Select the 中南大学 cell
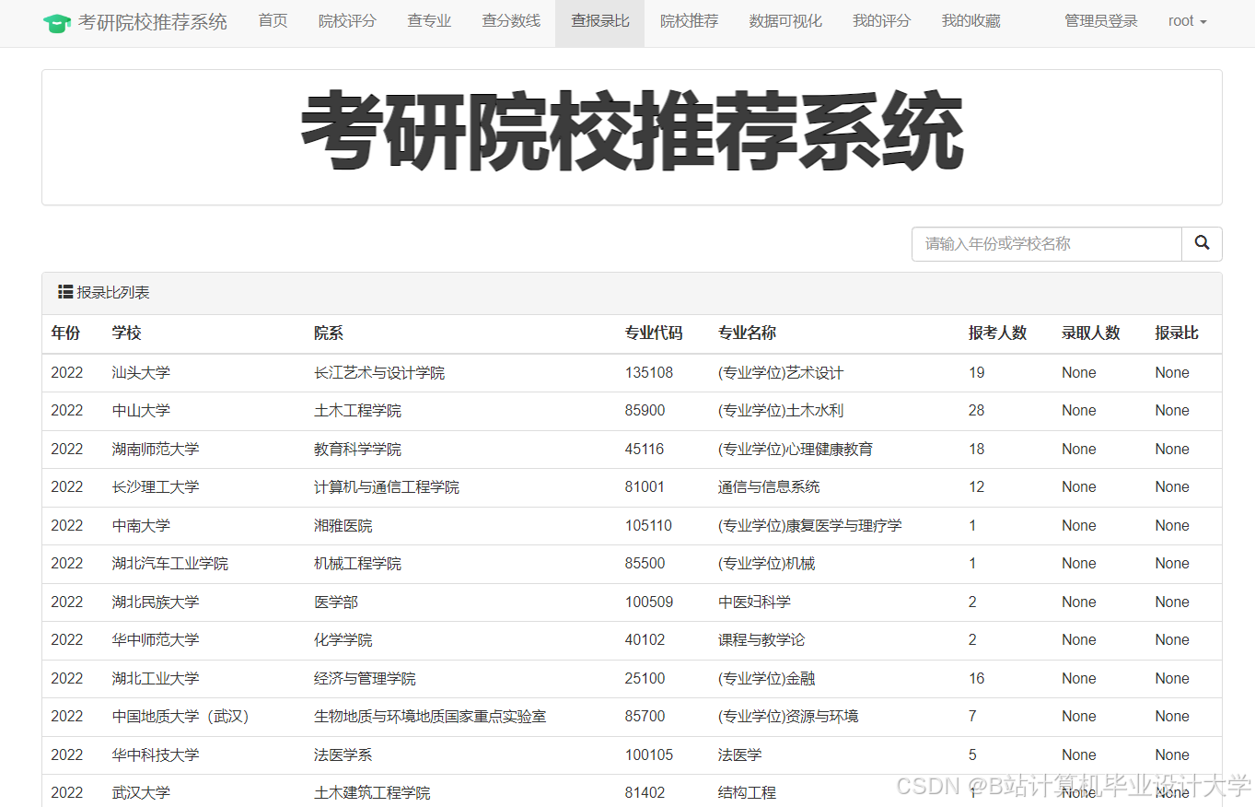The image size is (1255, 807). tap(141, 526)
